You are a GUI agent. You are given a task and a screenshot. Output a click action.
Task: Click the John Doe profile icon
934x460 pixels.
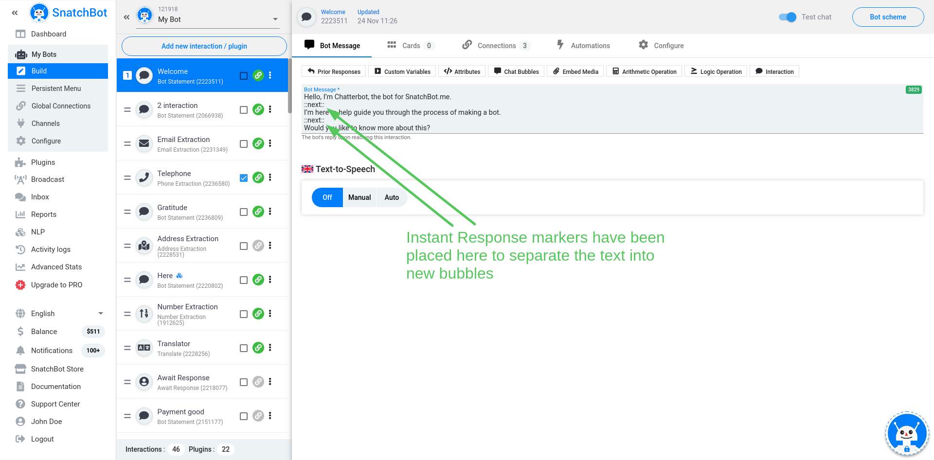(20, 422)
